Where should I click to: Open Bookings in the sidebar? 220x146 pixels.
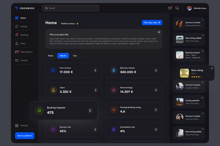click(x=24, y=35)
